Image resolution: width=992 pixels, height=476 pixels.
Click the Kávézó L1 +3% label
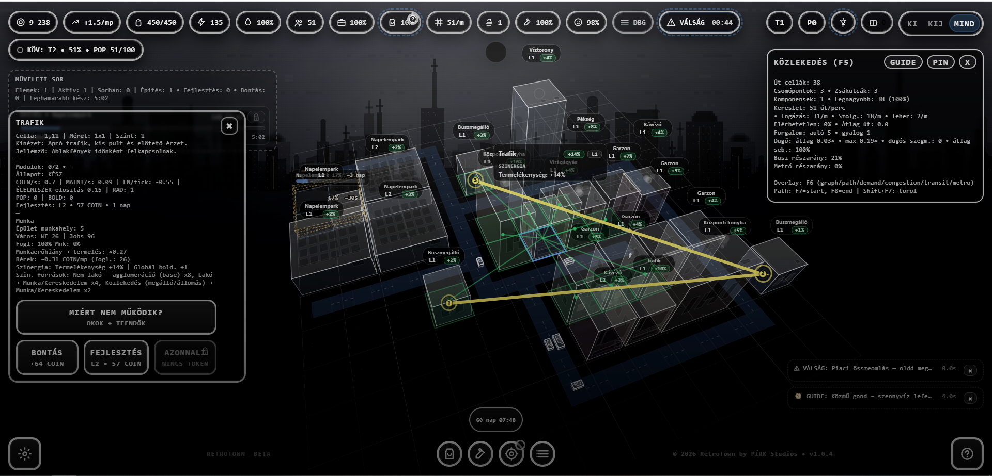tap(612, 276)
